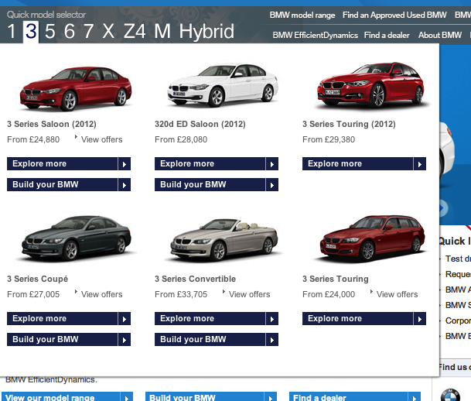Image resolution: width=471 pixels, height=401 pixels.
Task: Click the From £24,880 price text
Action: pyautogui.click(x=33, y=139)
